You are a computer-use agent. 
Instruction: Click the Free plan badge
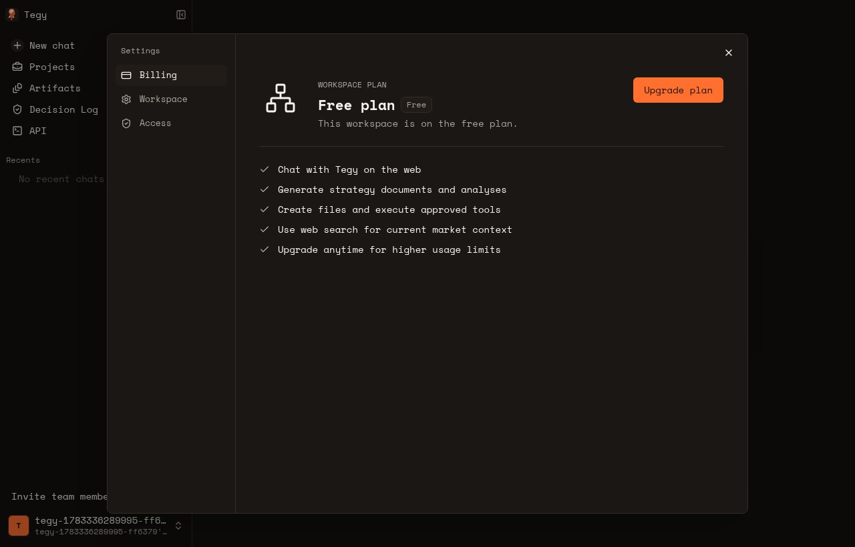(x=416, y=105)
